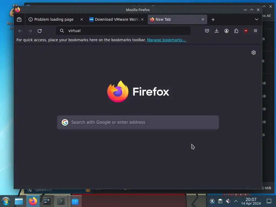Close the Problem loading page tab
Screen dimensions: 276x207
[81, 19]
